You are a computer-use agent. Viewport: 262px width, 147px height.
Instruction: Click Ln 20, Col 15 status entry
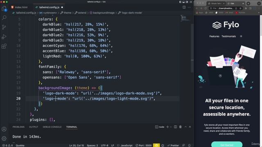77,145
